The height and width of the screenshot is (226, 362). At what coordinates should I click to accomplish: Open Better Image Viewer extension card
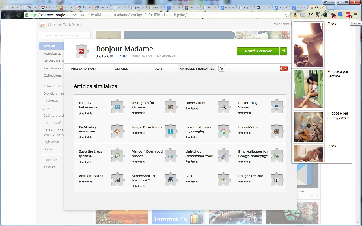[x=260, y=107]
